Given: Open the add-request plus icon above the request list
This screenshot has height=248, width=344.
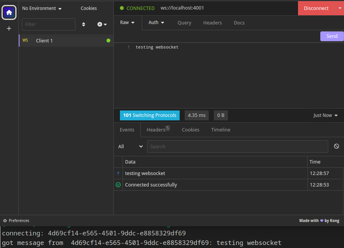Looking at the screenshot, I should (x=98, y=24).
